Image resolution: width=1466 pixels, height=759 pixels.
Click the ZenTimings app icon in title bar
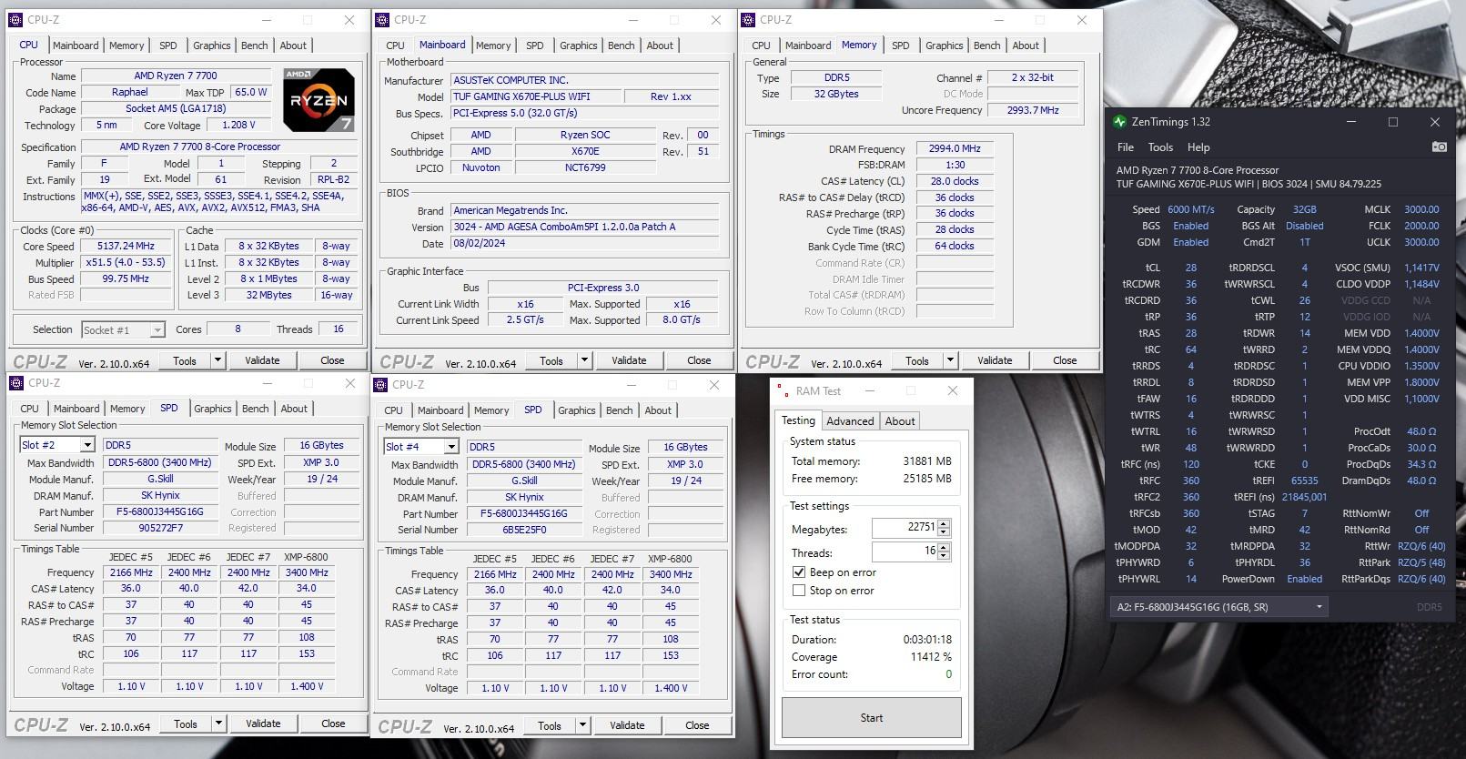[x=1120, y=121]
